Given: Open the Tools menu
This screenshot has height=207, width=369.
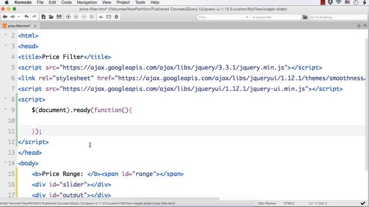Looking at the screenshot, I should (140, 2).
